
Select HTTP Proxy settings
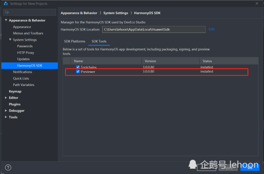26,53
